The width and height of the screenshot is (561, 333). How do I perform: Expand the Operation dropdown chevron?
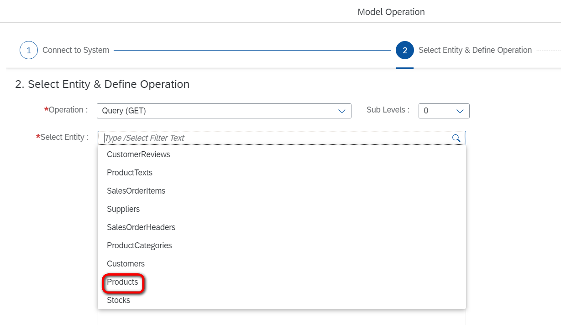click(341, 111)
